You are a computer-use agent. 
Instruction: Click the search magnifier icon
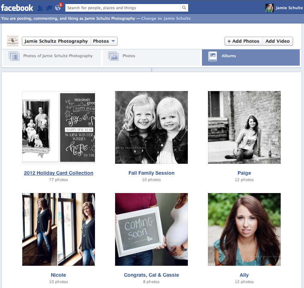point(184,8)
